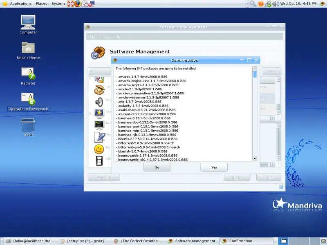Viewport: 327px width, 245px height.
Task: Click the bottom panel corner applet icon
Action: (323, 241)
